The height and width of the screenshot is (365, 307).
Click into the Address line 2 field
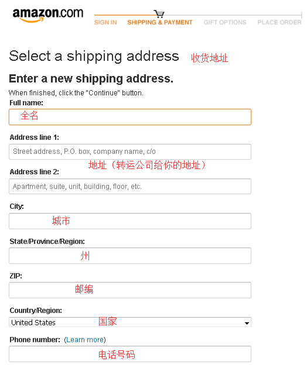(x=130, y=186)
